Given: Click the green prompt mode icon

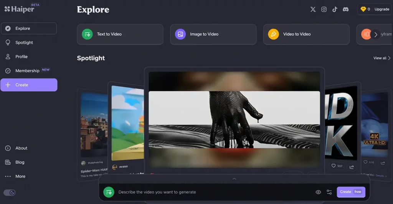Looking at the screenshot, I should pyautogui.click(x=109, y=192).
